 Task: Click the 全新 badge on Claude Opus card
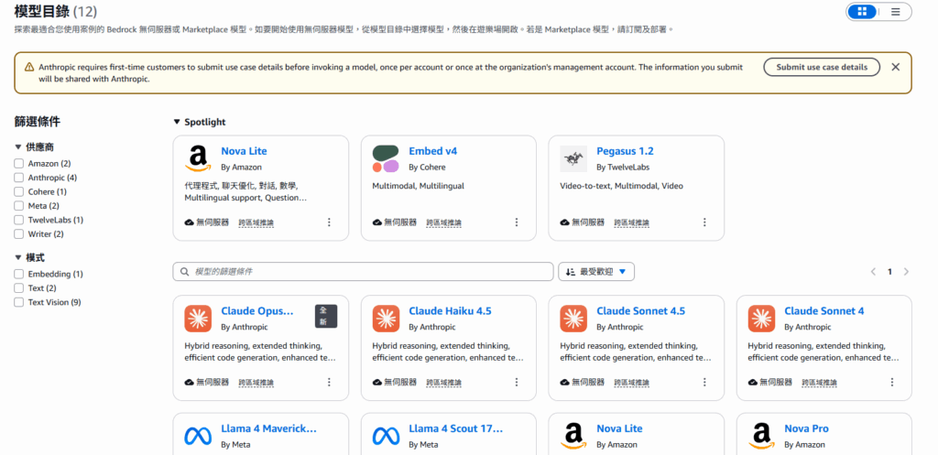point(326,316)
